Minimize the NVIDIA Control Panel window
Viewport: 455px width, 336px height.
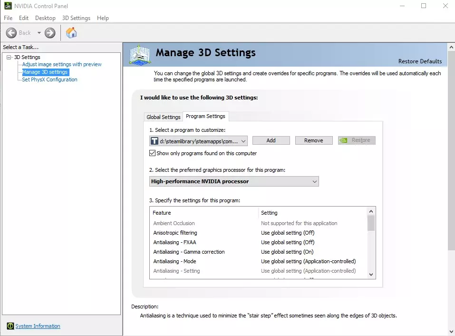pos(402,6)
